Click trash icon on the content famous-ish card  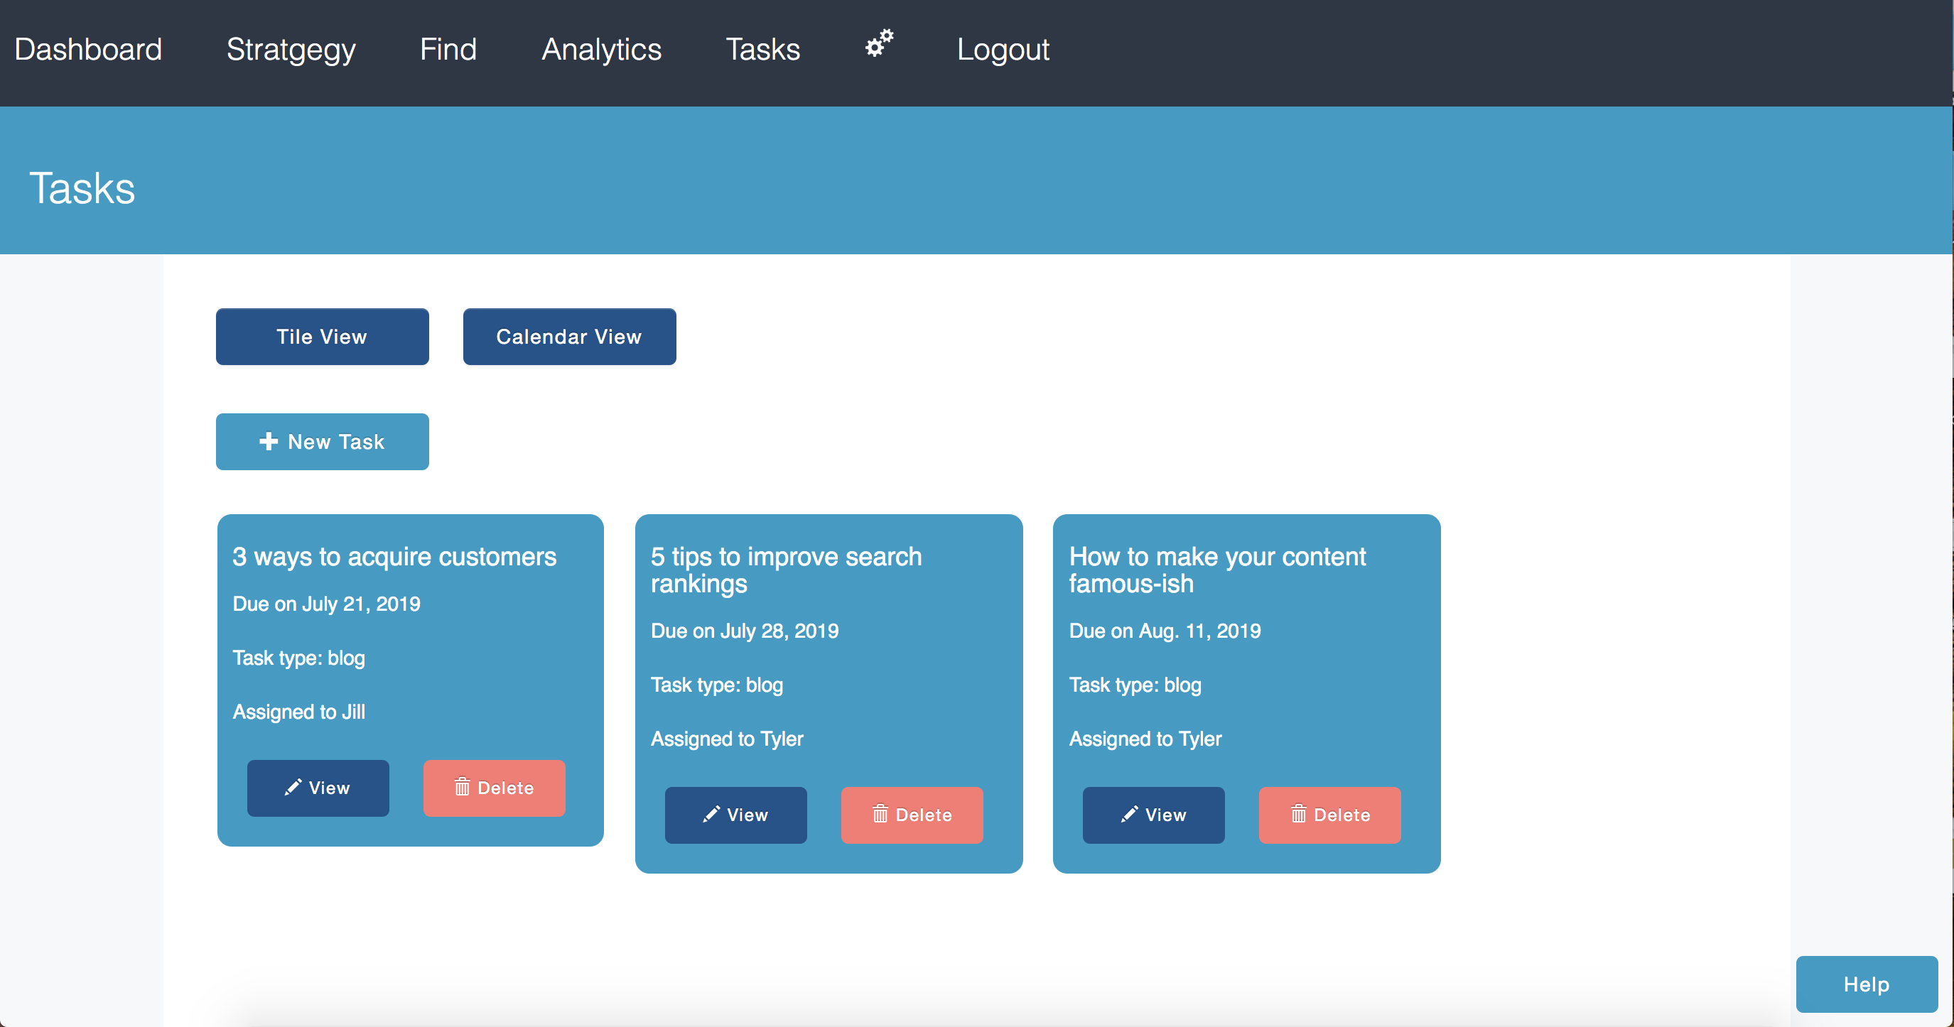[x=1299, y=815]
